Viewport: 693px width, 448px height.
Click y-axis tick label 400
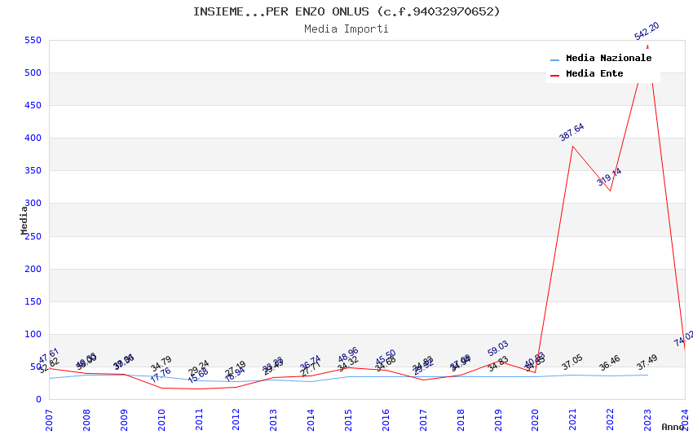point(33,138)
